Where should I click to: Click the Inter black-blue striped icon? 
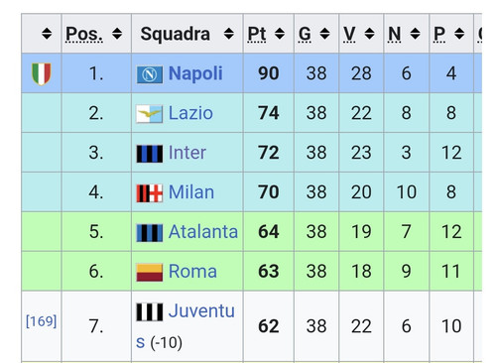pyautogui.click(x=150, y=154)
